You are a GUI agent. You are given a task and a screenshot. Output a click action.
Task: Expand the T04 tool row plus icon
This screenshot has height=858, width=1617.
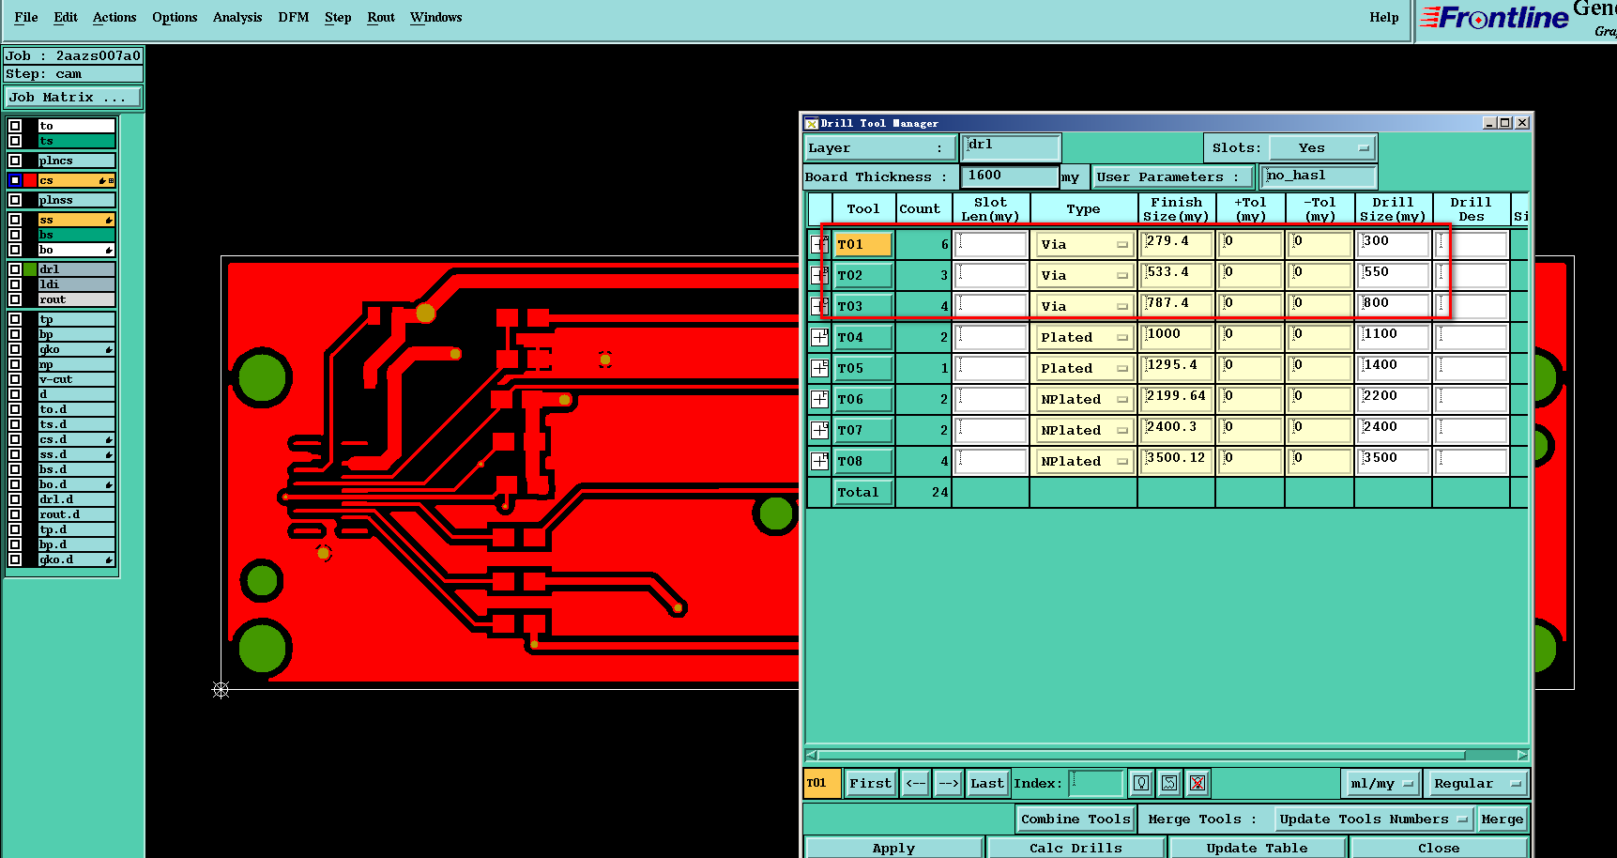[819, 337]
